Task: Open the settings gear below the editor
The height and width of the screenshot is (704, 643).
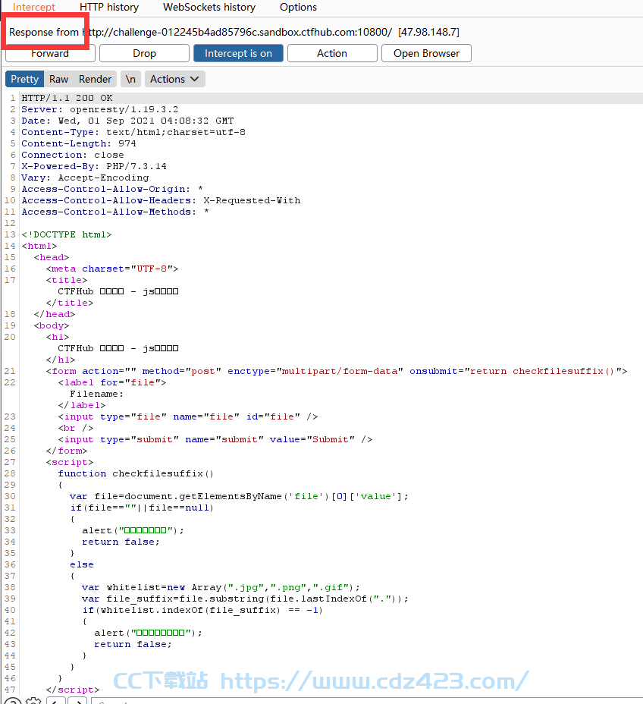Action: pos(33,700)
